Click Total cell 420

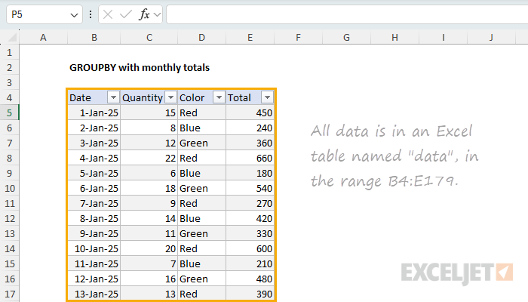pos(250,219)
